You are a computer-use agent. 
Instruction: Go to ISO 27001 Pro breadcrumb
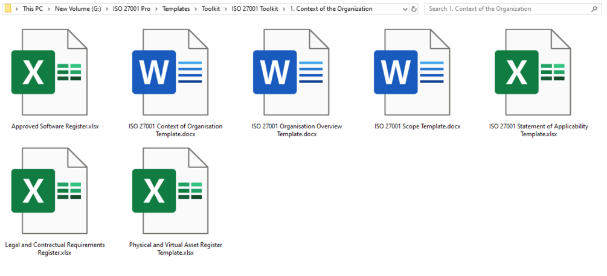132,9
